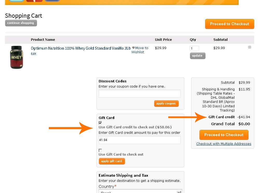Image resolution: width=262 pixels, height=193 pixels.
Task: Apply the coupon code
Action: (x=166, y=103)
